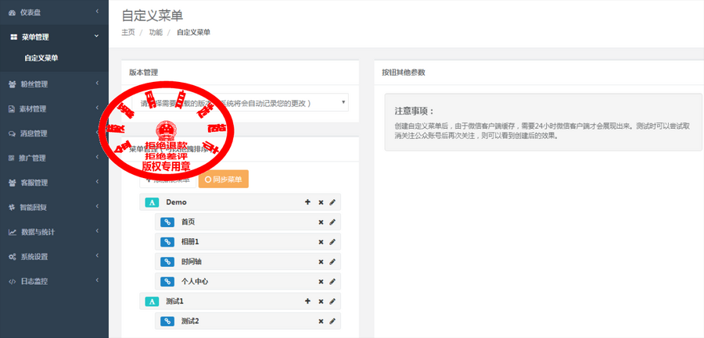This screenshot has height=338, width=704.
Task: Edit the Demo menu with pencil icon
Action: 332,202
